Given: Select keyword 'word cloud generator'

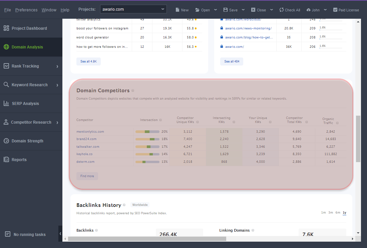Looking at the screenshot, I should tap(92, 37).
